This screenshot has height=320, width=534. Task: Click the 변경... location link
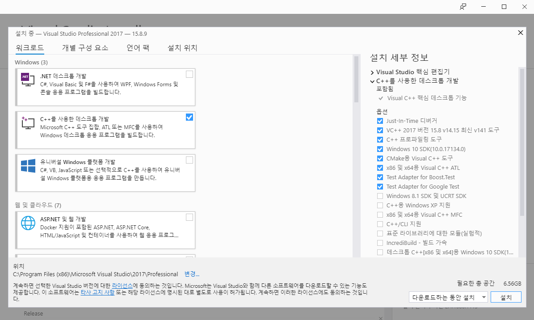(192, 274)
